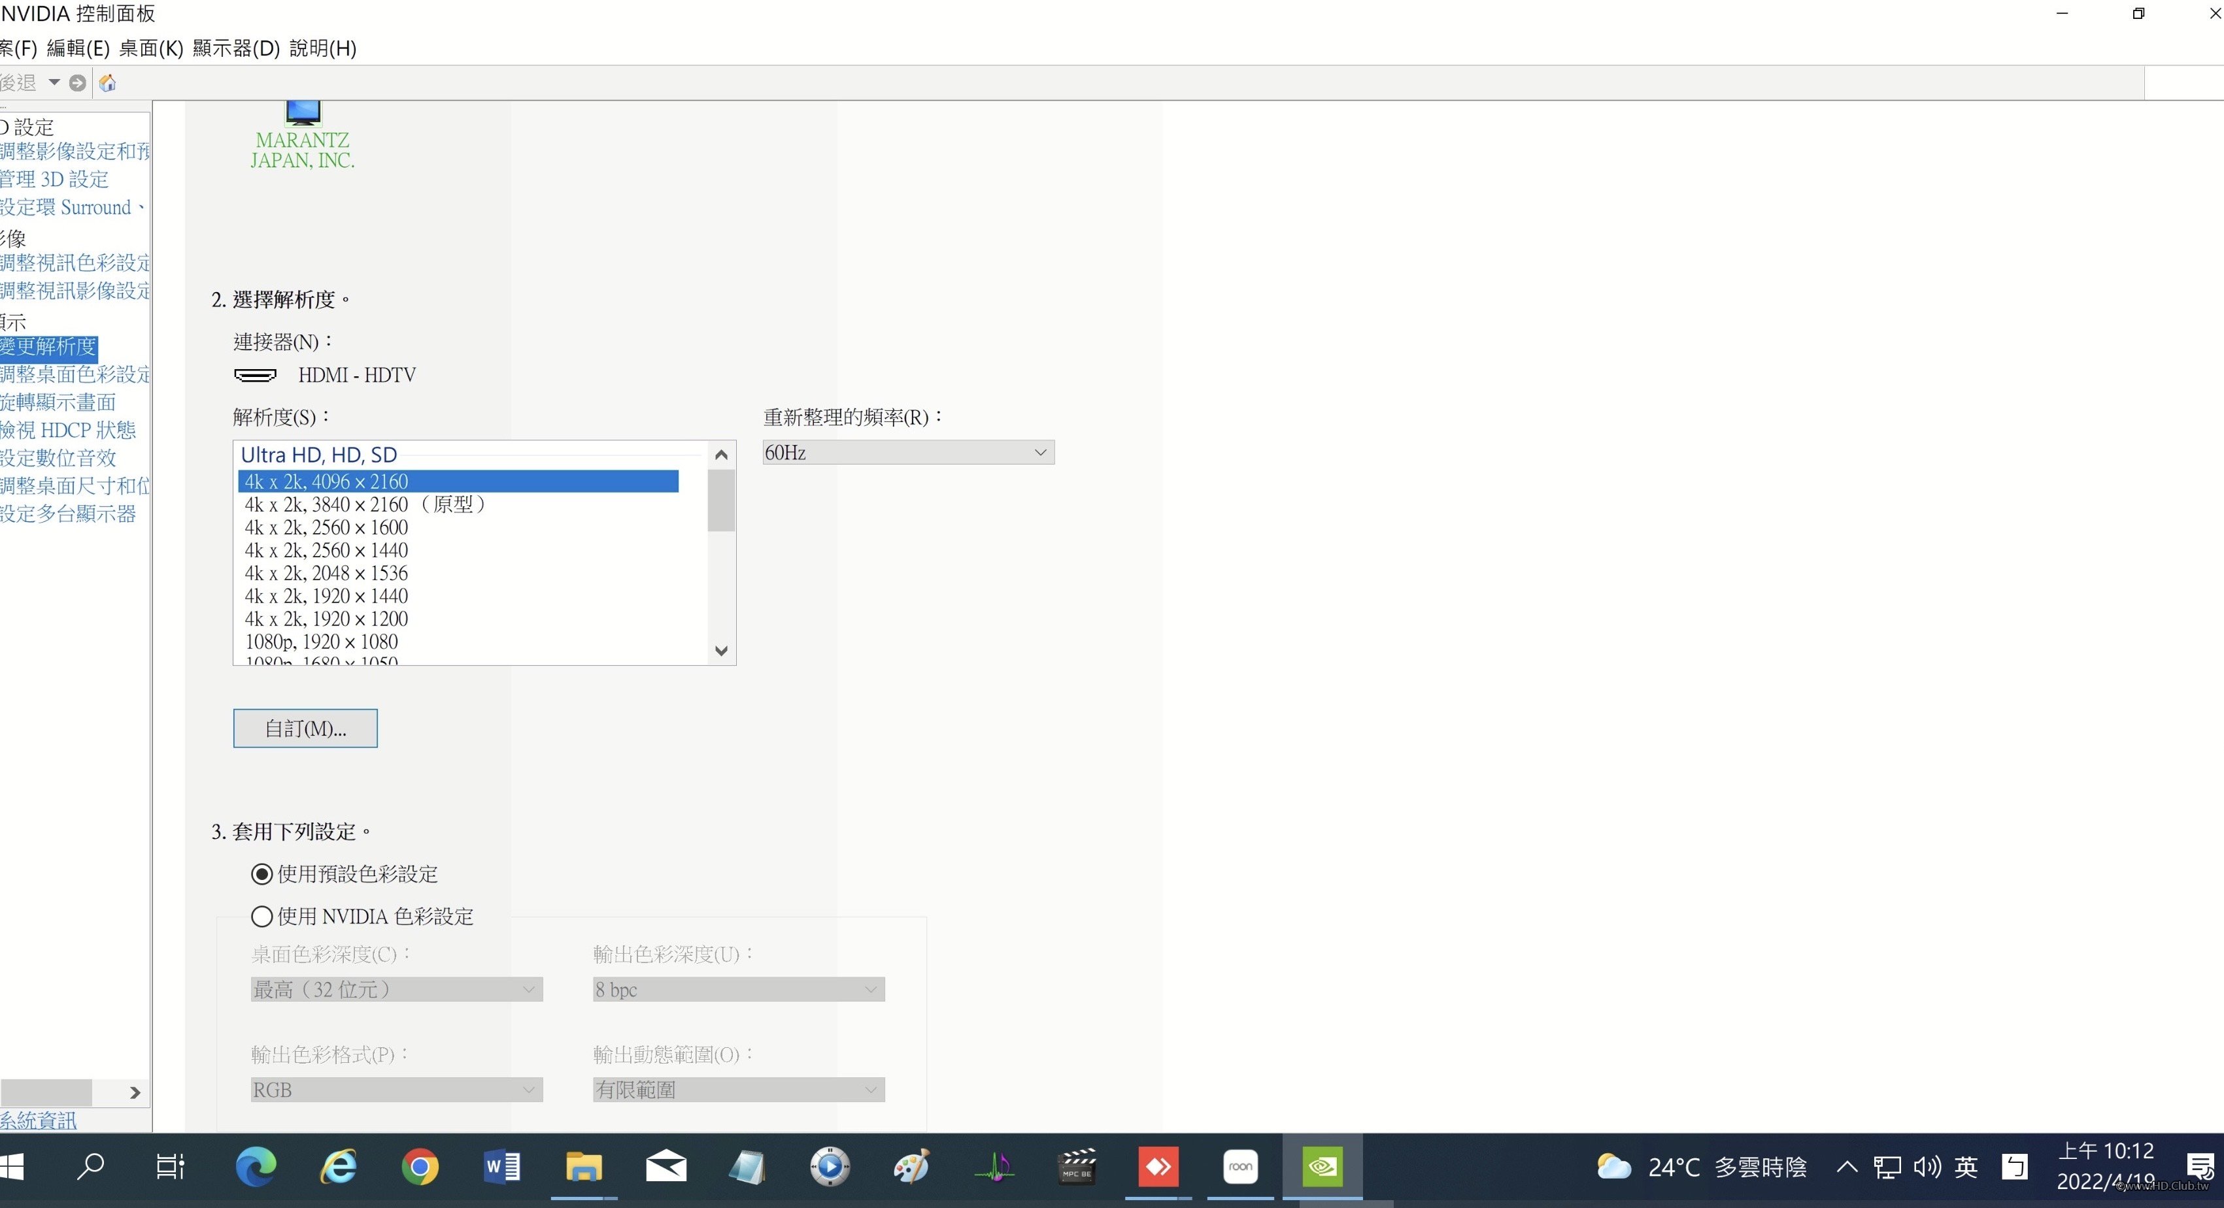Open Task View from the taskbar
The height and width of the screenshot is (1208, 2224).
(170, 1167)
